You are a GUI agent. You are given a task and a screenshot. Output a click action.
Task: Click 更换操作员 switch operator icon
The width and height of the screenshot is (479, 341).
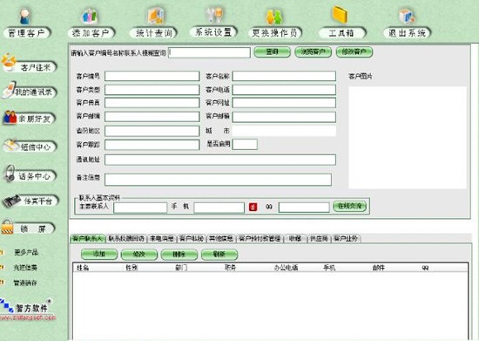[274, 17]
